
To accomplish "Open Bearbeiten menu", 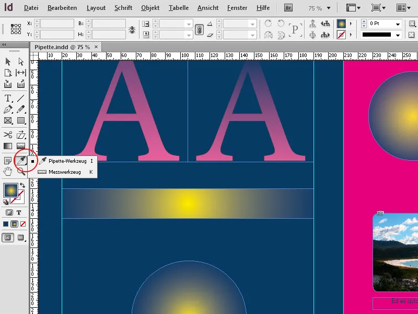I will [x=62, y=8].
